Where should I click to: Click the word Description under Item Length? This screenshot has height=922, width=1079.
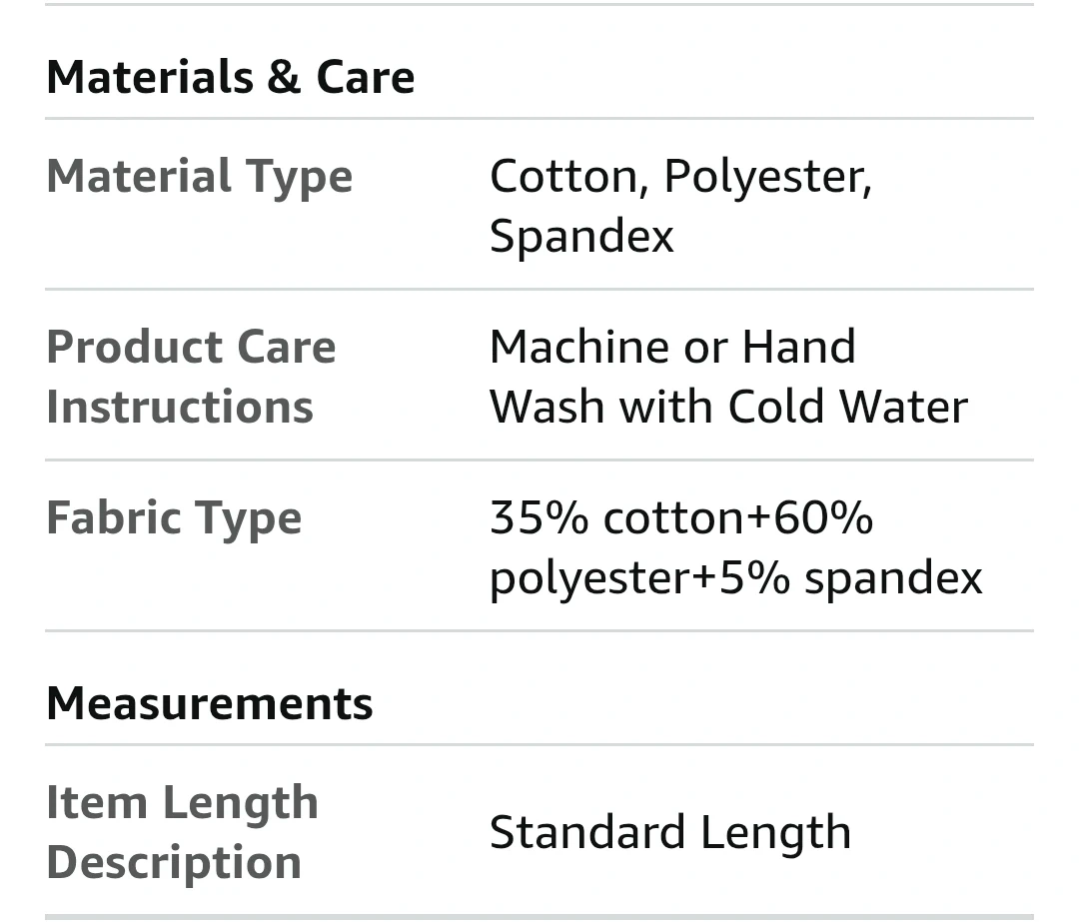174,863
